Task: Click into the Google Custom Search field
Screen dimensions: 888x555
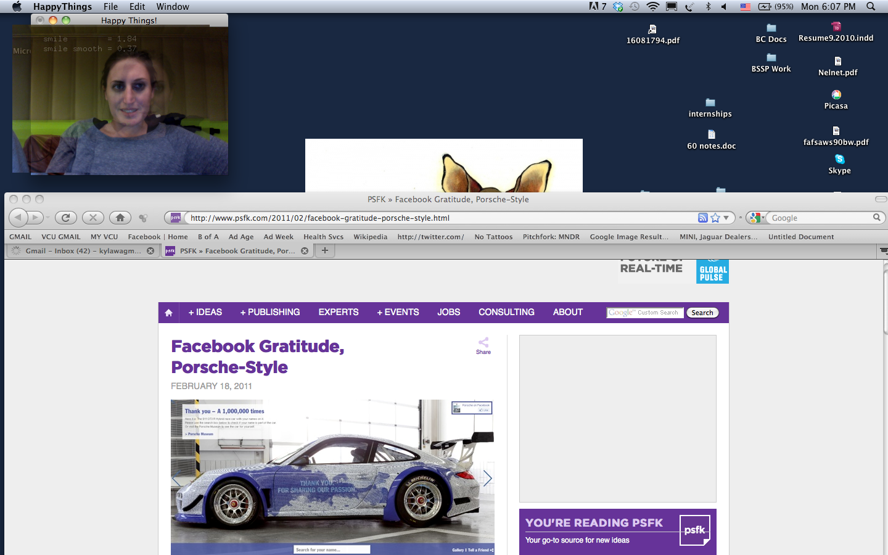Action: pyautogui.click(x=645, y=313)
